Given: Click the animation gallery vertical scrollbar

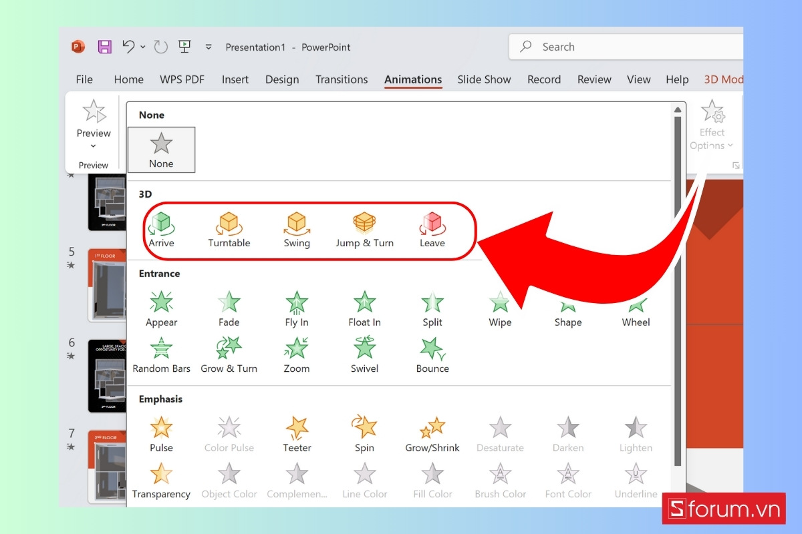Looking at the screenshot, I should click(678, 287).
